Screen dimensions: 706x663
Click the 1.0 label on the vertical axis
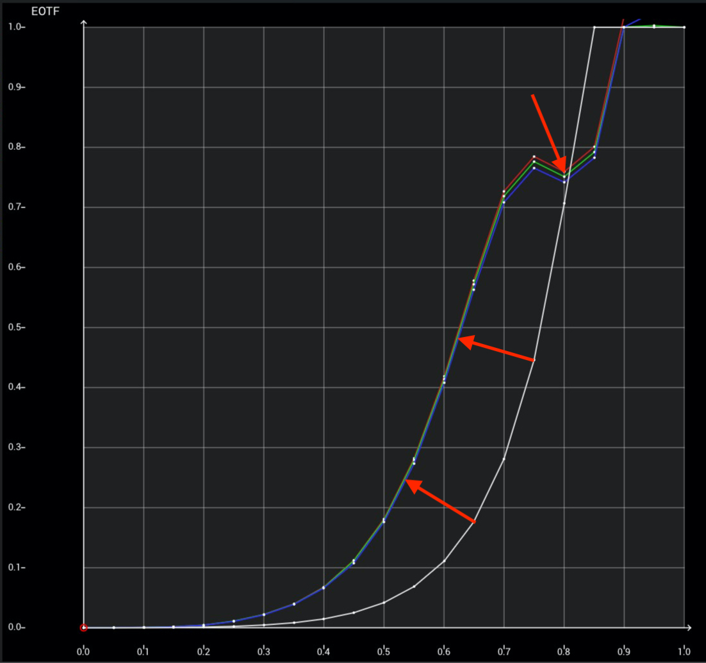16,27
